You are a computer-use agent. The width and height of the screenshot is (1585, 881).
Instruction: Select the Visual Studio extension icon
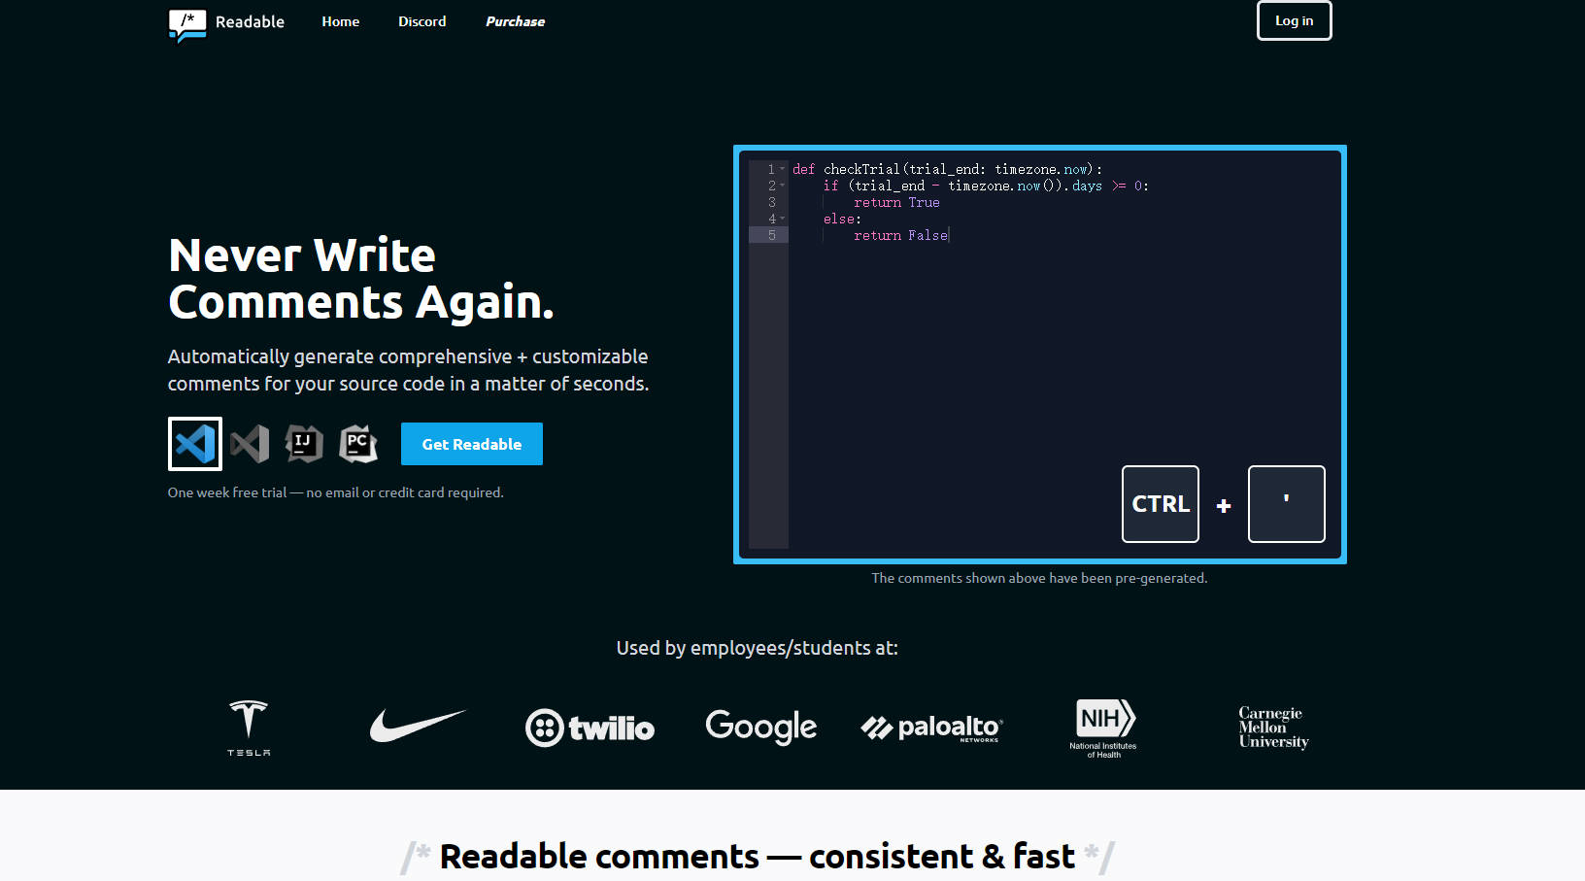pyautogui.click(x=251, y=443)
